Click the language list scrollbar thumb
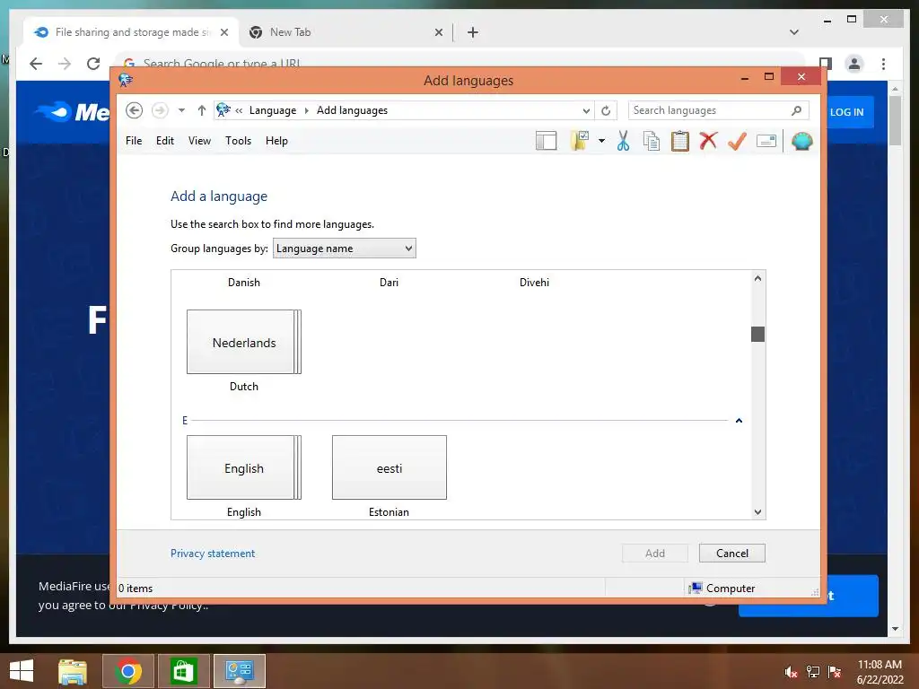Screen dimensions: 919x689 pos(757,334)
